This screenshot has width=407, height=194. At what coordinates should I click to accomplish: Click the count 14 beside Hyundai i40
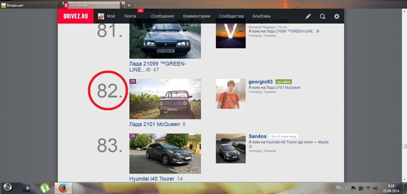click(x=180, y=179)
